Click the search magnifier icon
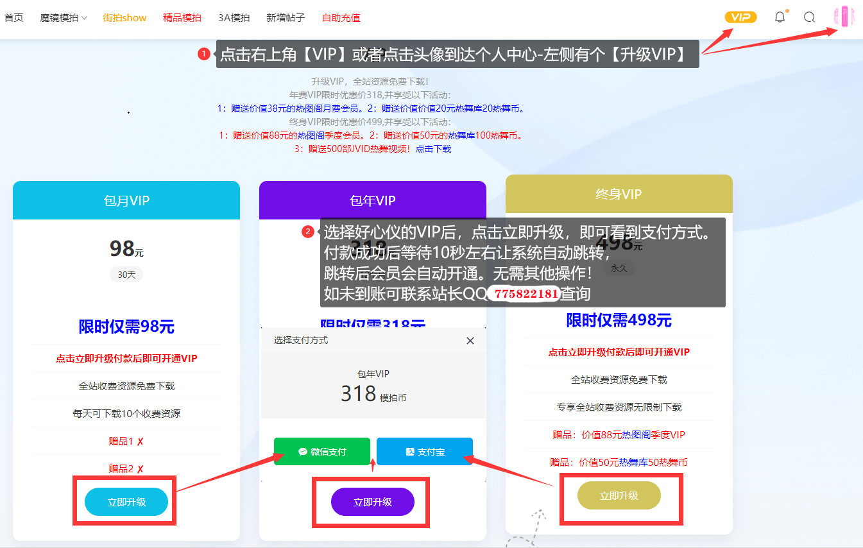Screen dimensions: 863x548 (809, 17)
